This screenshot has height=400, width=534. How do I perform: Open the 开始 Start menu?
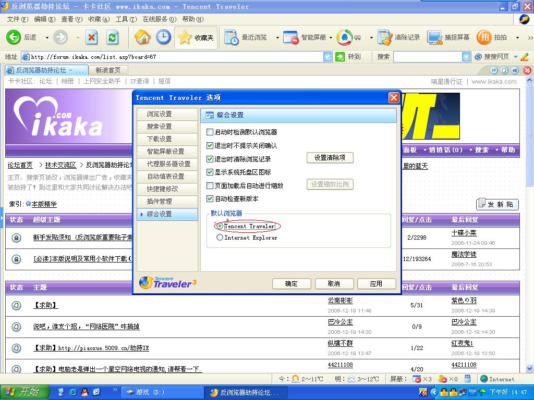coord(25,392)
